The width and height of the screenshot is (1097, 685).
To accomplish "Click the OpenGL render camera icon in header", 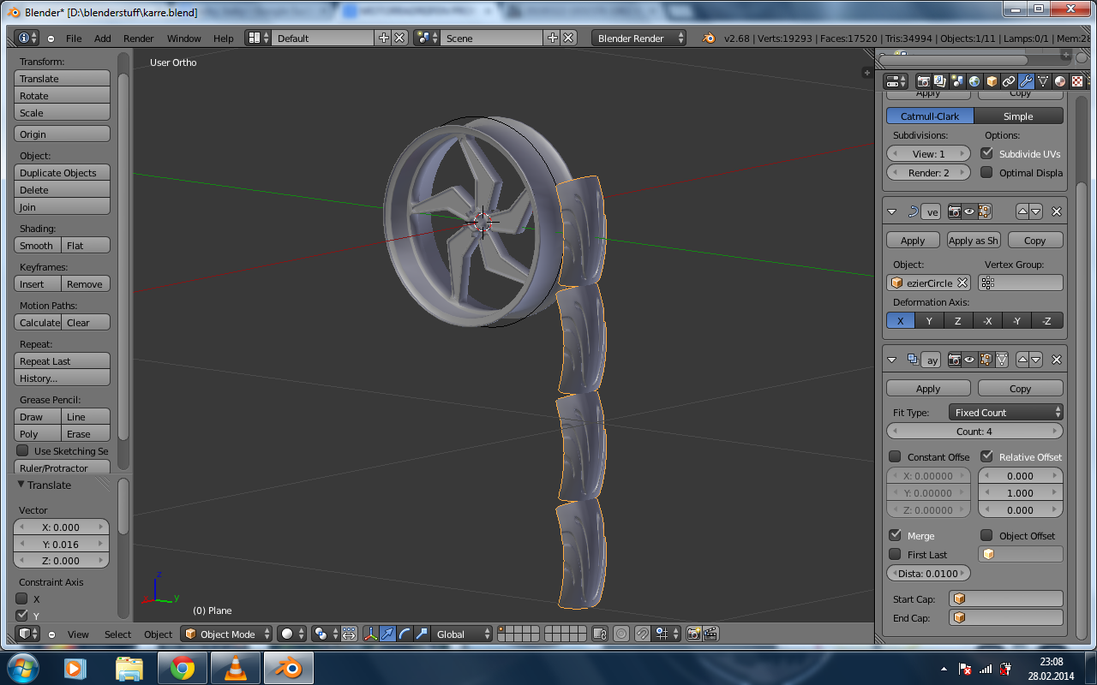I will tap(693, 634).
